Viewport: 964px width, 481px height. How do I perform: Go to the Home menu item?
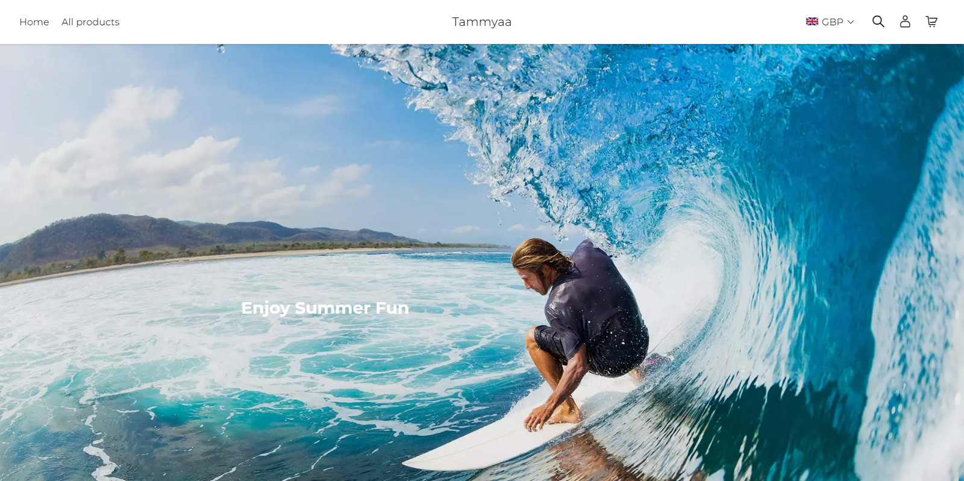point(34,22)
